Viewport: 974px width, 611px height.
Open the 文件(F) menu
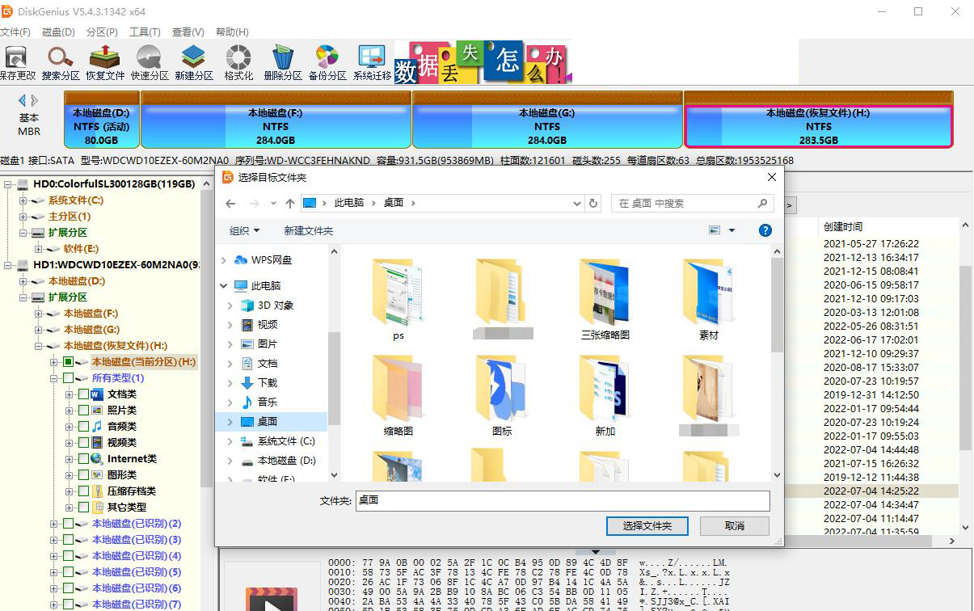[15, 32]
